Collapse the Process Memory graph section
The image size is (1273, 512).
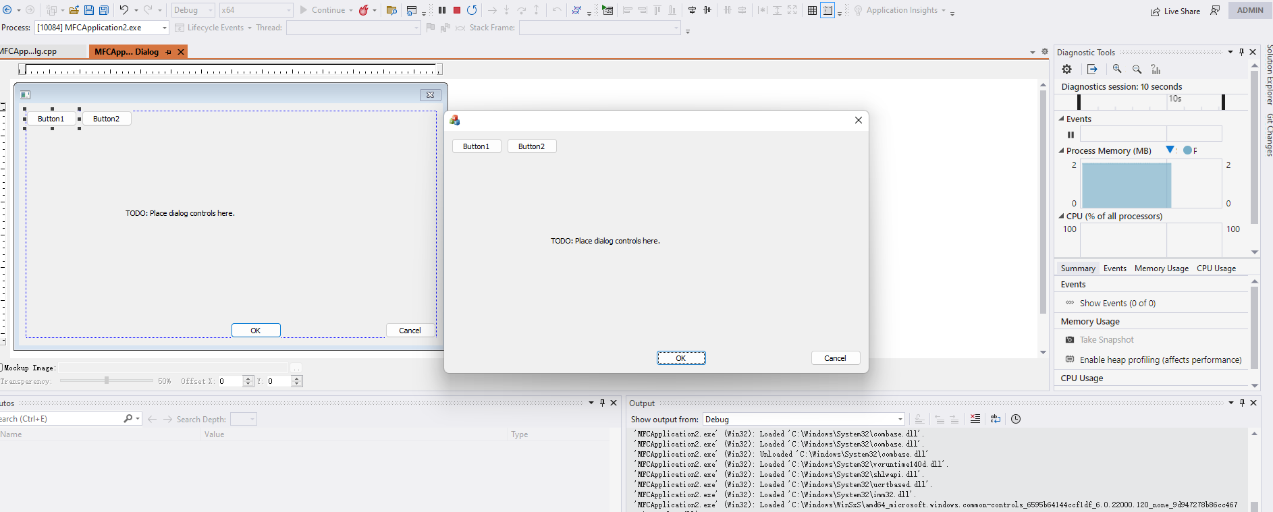1061,150
